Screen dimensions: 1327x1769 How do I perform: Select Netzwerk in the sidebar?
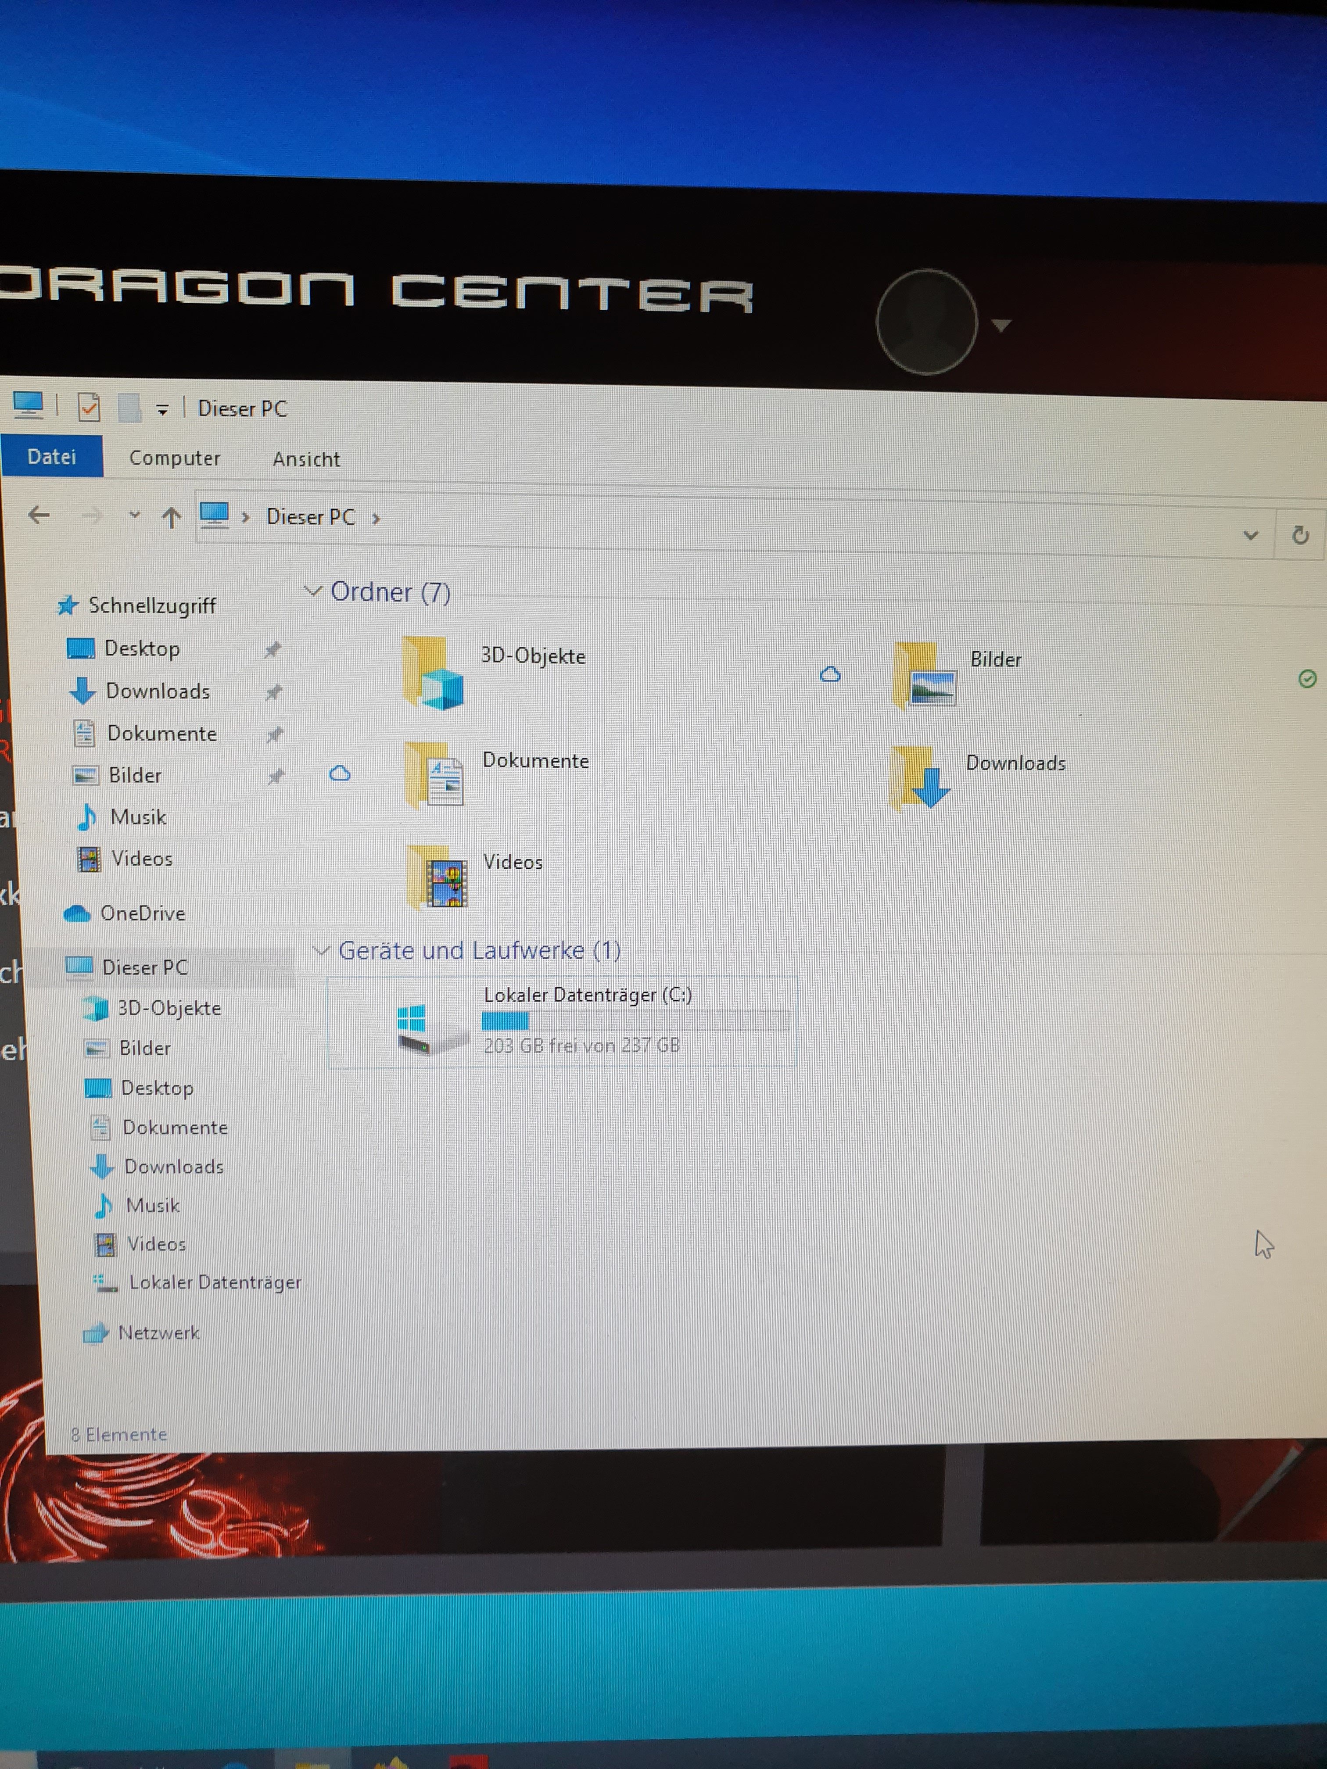tap(158, 1332)
